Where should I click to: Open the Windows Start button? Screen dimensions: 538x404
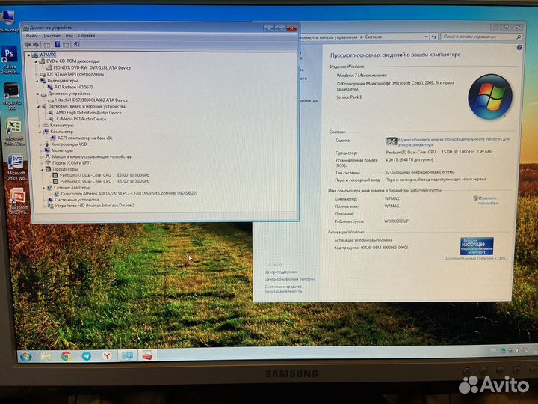(x=26, y=358)
